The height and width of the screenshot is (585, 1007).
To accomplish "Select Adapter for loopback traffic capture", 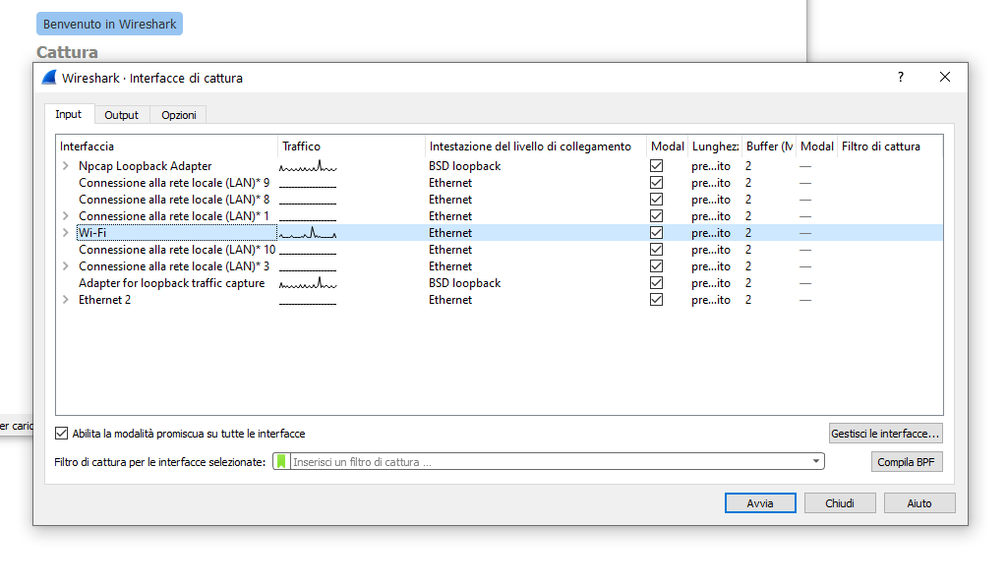I will click(x=171, y=282).
